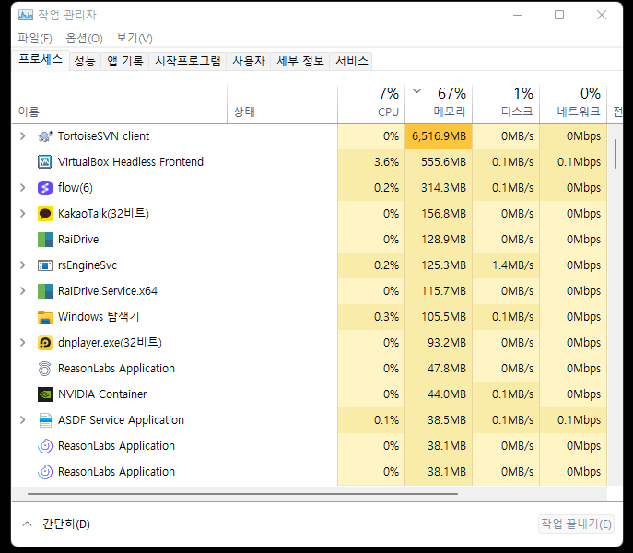Click the 작업 끝내기(E) button

coord(576,524)
